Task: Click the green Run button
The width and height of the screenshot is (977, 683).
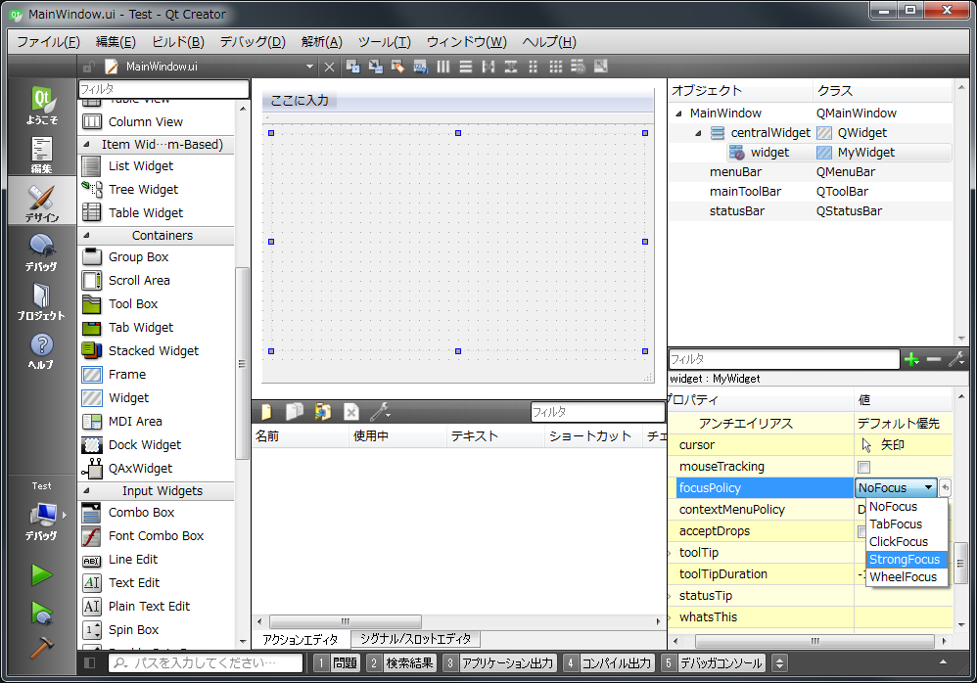Action: point(42,574)
